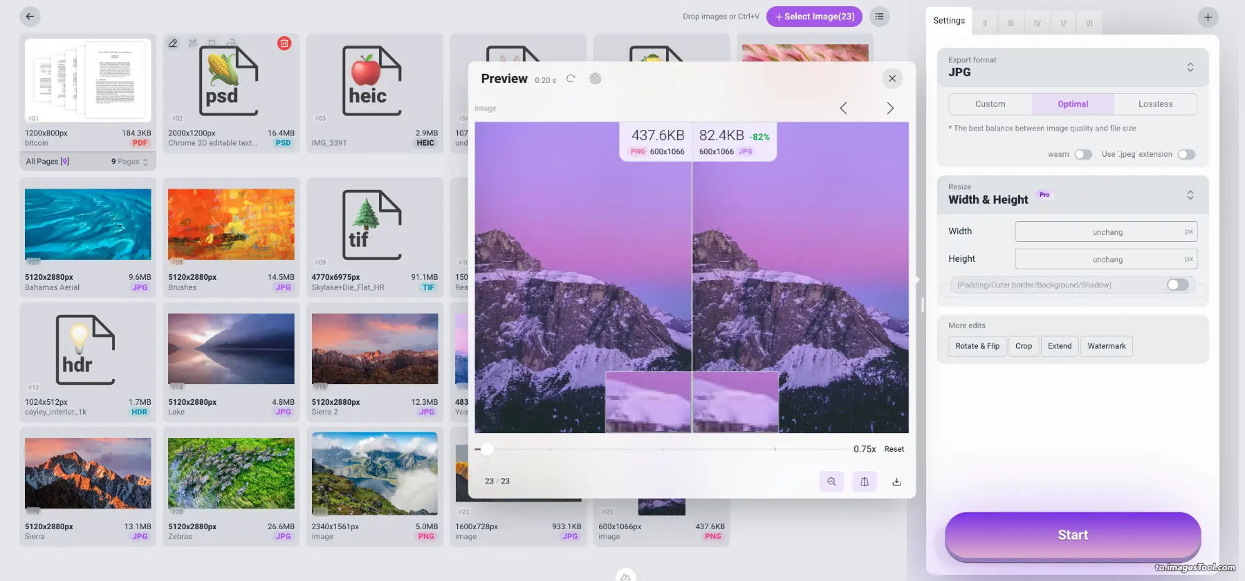Select the Lake image thumbnail
This screenshot has height=581, width=1245.
pos(231,349)
